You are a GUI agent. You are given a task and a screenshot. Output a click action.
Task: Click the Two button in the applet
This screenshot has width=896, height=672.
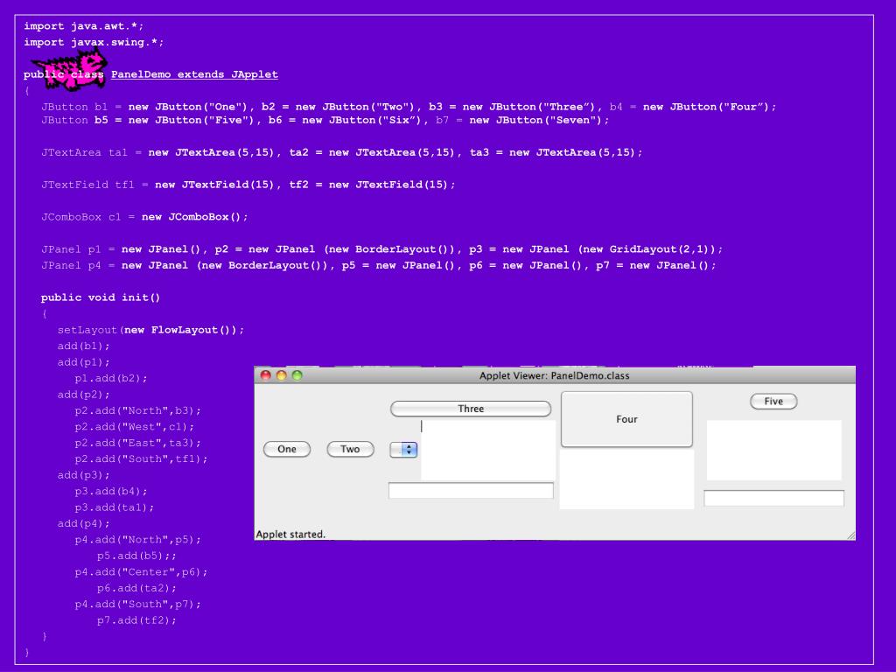350,449
